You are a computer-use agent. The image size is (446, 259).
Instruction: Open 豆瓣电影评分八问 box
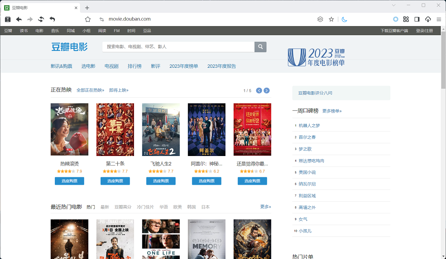[341, 93]
